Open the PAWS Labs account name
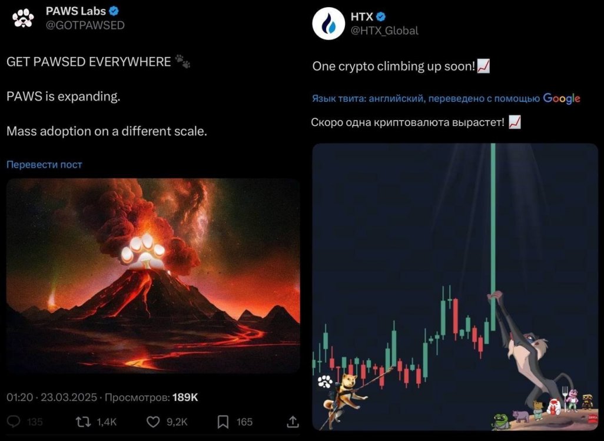The height and width of the screenshot is (441, 604). coord(75,11)
